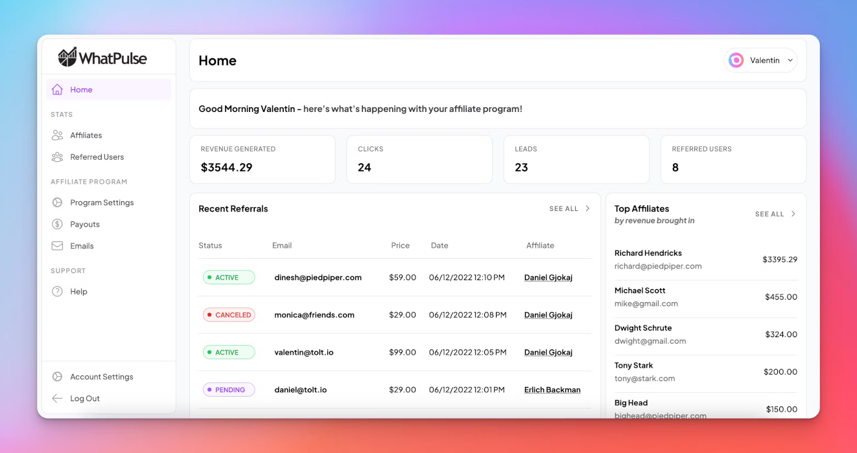Viewport: 857px width, 453px height.
Task: Click the Affiliates people icon
Action: point(57,135)
